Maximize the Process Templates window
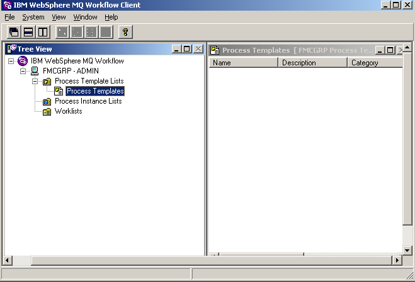The height and width of the screenshot is (282, 415). pyautogui.click(x=390, y=50)
